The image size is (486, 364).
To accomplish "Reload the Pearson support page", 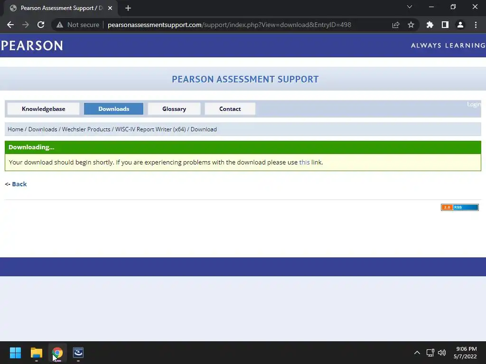I will 41,25.
